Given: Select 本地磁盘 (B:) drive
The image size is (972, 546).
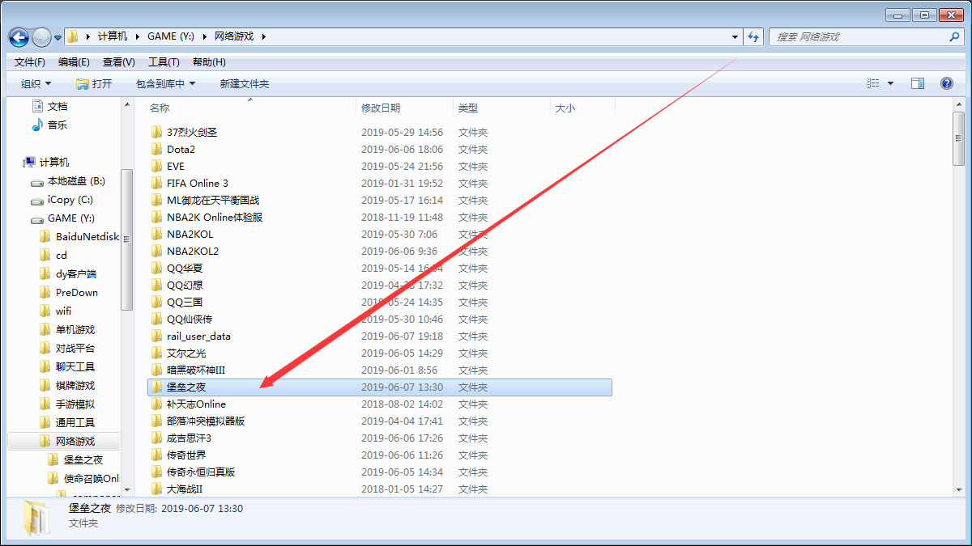Looking at the screenshot, I should [76, 181].
